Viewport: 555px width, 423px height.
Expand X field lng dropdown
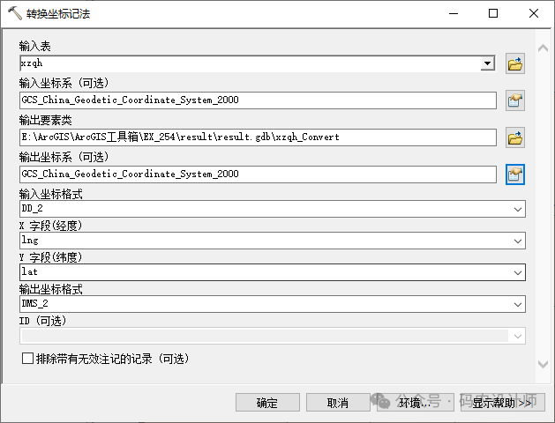click(x=517, y=241)
